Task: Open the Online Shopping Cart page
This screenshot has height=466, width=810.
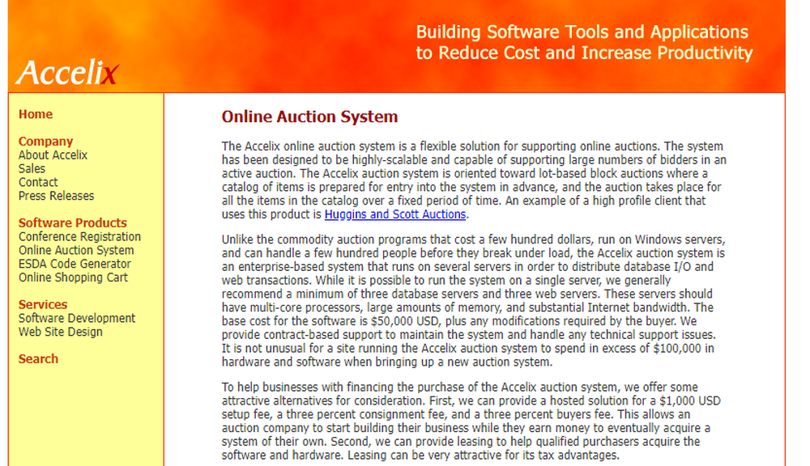Action: 73,277
